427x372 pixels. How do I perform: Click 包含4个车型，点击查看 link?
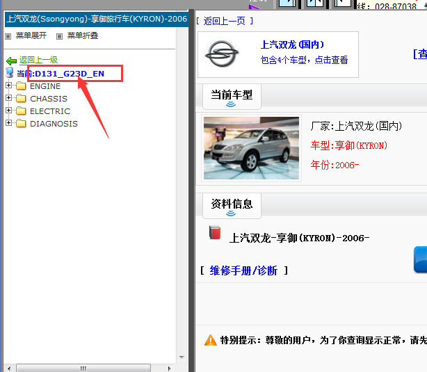pyautogui.click(x=304, y=60)
